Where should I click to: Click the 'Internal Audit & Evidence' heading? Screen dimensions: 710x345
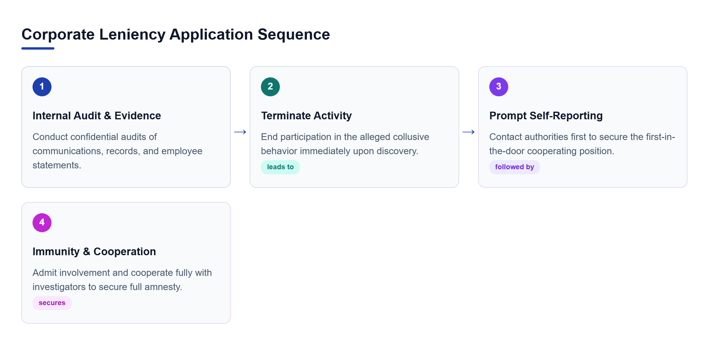tap(97, 116)
